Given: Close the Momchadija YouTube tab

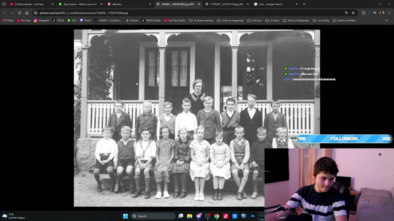Looking at the screenshot, I should click(x=52, y=4).
